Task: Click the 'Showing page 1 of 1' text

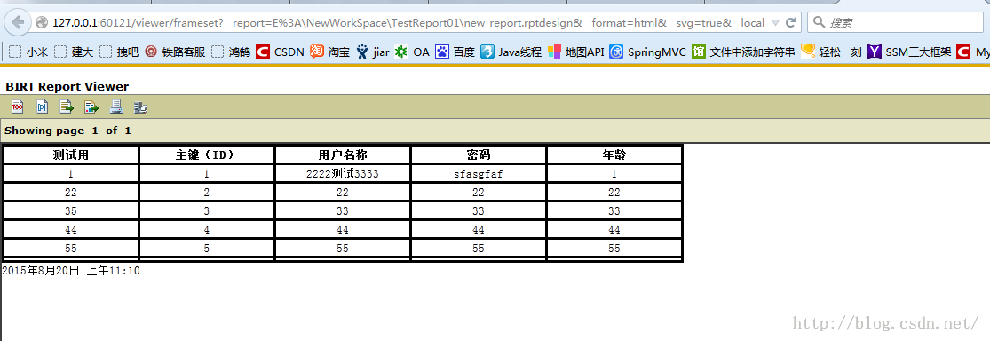Action: click(68, 131)
